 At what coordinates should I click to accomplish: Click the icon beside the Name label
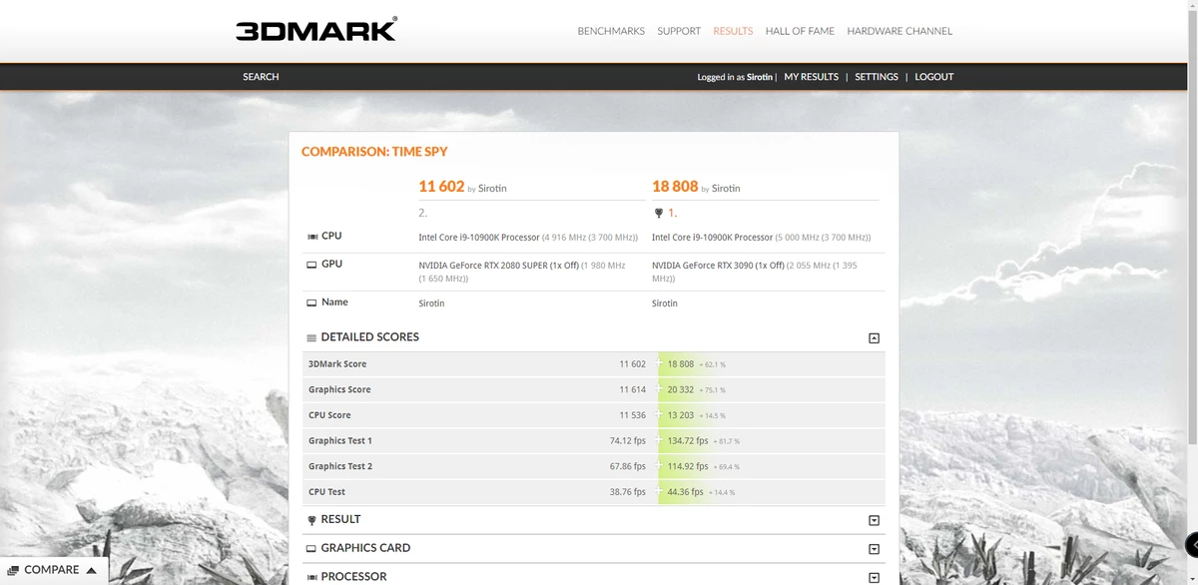pos(312,302)
